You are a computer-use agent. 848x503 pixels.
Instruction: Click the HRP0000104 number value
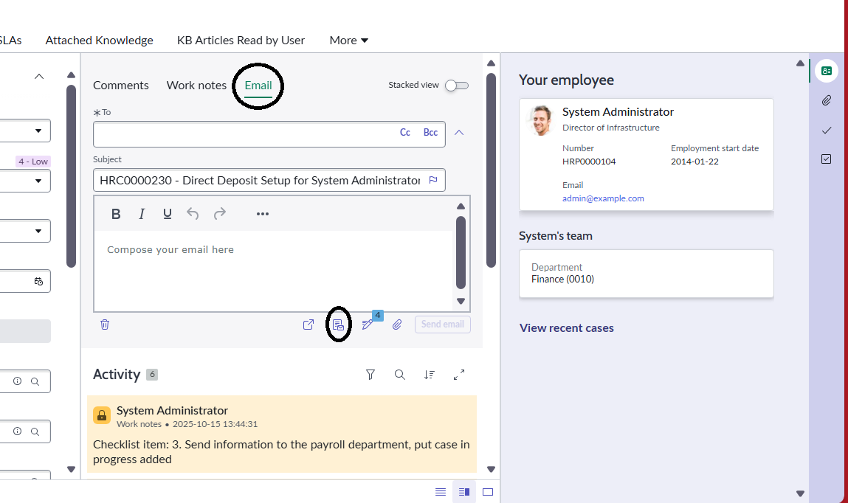click(589, 162)
